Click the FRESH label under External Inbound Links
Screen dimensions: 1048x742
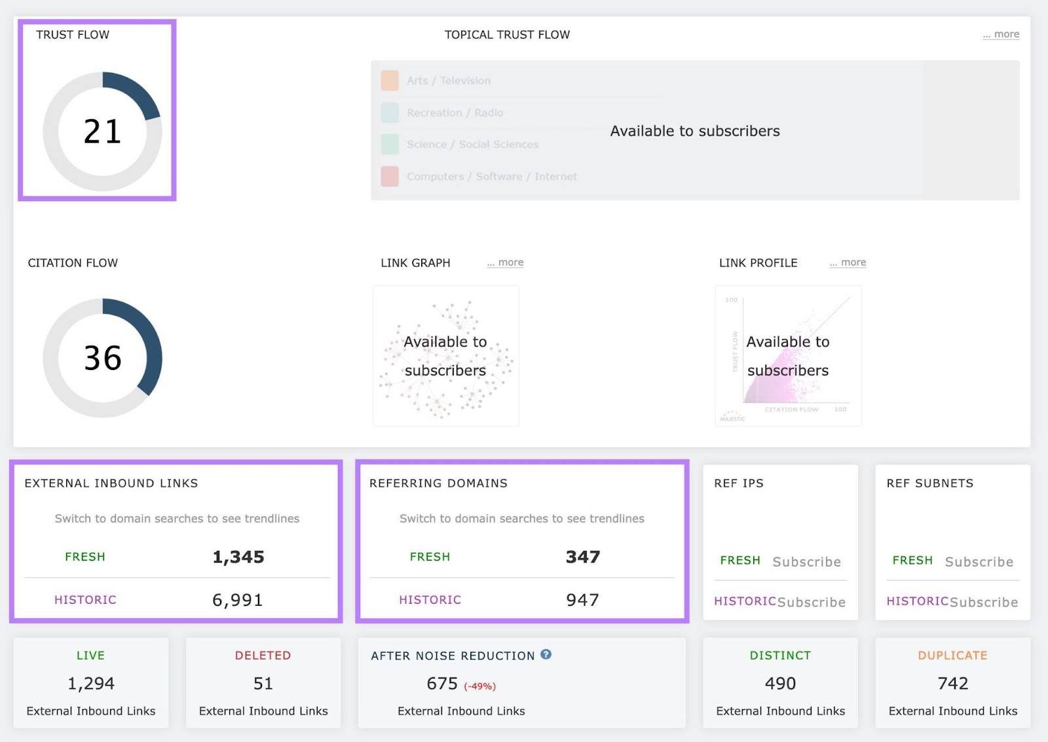(85, 557)
